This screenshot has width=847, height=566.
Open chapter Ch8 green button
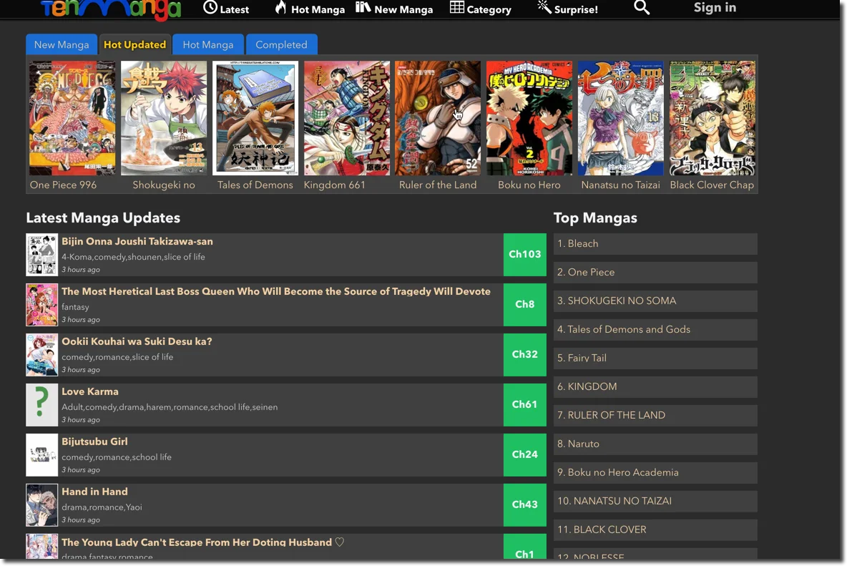(524, 305)
